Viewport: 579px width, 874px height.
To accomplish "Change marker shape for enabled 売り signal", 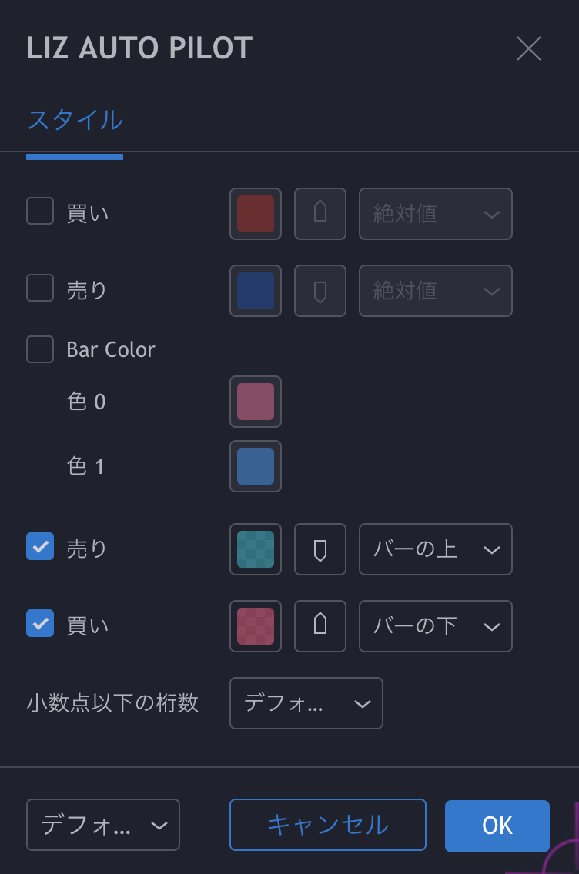I will point(320,549).
